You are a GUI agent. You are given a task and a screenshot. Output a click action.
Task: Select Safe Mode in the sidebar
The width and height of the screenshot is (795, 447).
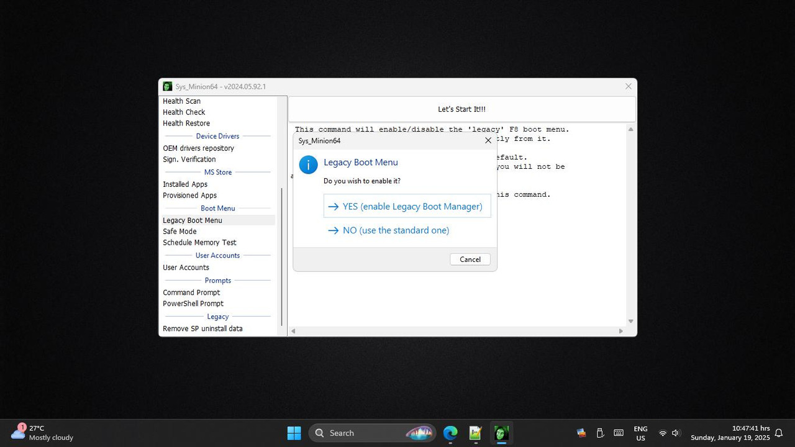tap(179, 231)
